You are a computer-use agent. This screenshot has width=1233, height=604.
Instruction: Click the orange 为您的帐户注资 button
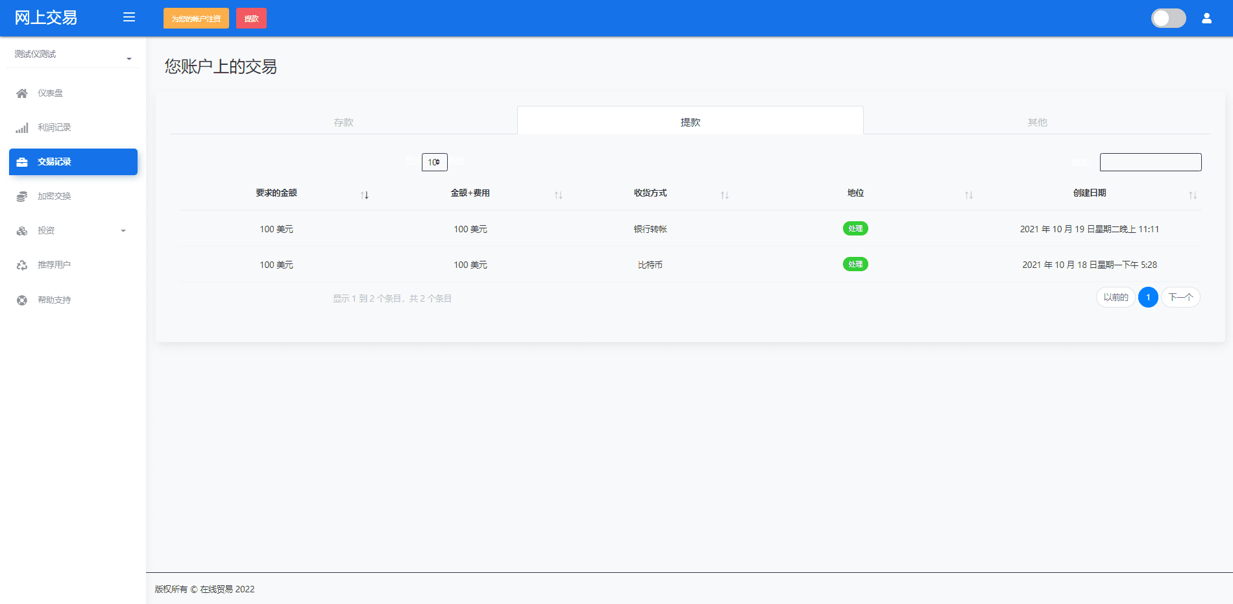coord(196,18)
